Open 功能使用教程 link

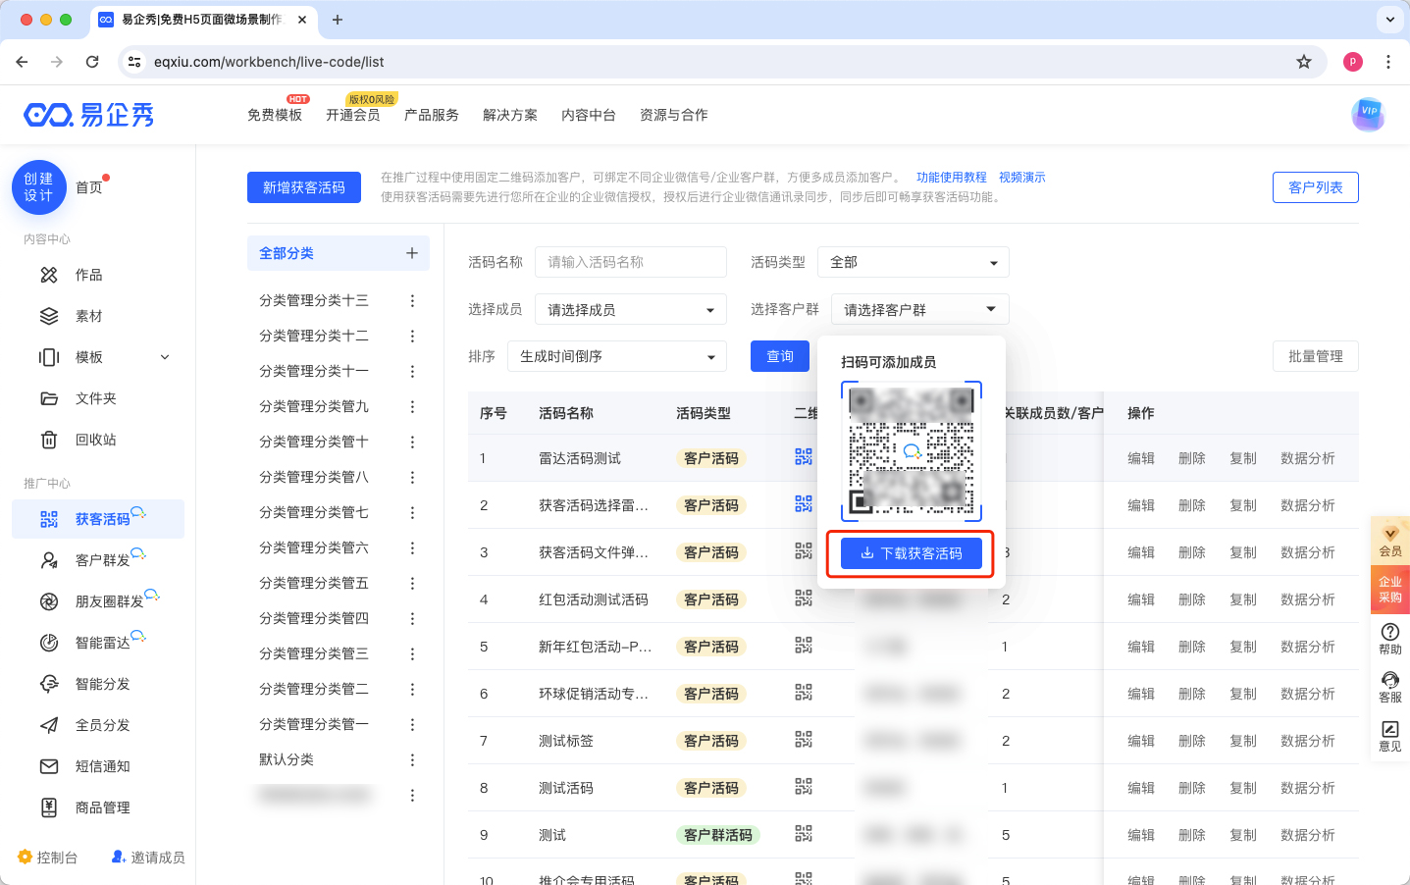click(952, 178)
